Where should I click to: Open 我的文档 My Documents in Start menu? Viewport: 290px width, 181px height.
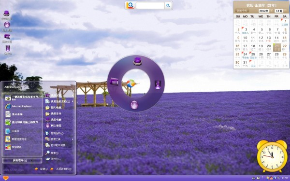59,96
